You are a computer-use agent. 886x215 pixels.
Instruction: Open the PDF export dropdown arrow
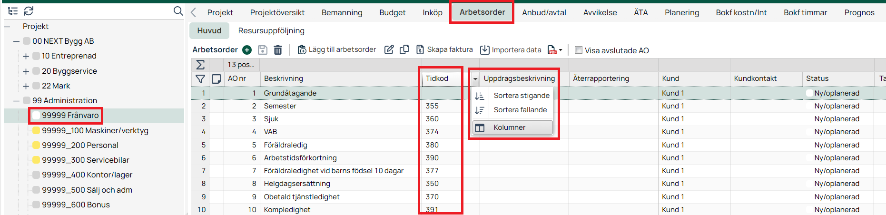(x=561, y=50)
